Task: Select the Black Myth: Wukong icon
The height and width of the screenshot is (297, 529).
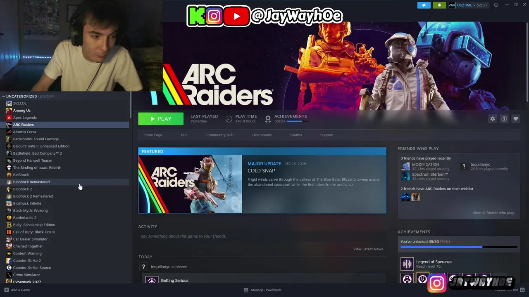Action: [x=9, y=210]
